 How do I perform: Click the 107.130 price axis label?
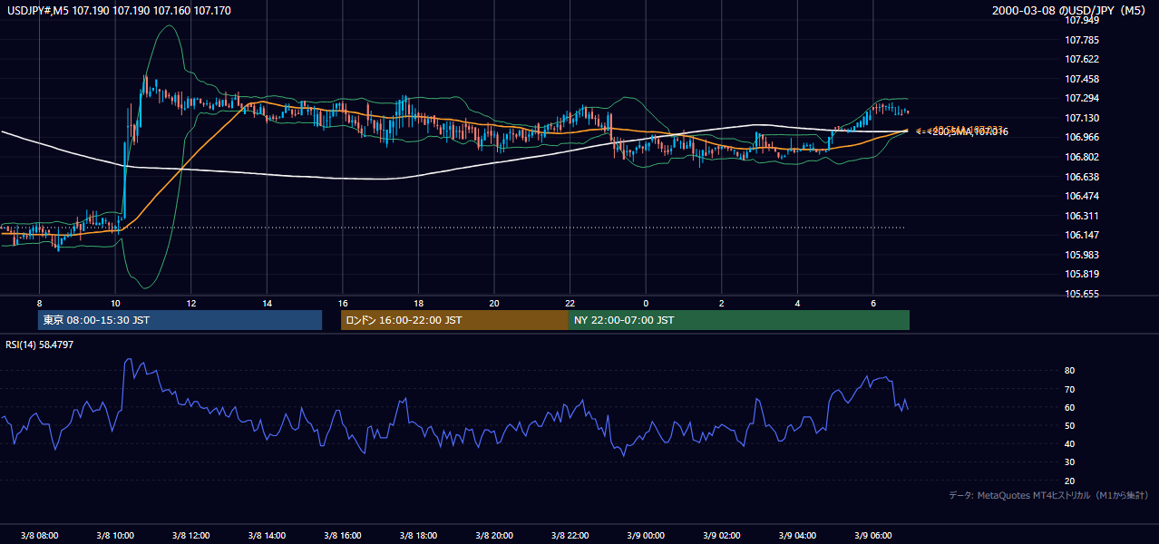(1083, 118)
